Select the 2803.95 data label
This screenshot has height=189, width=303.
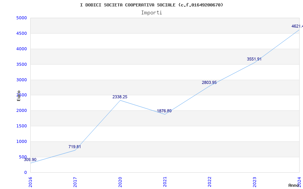point(209,83)
